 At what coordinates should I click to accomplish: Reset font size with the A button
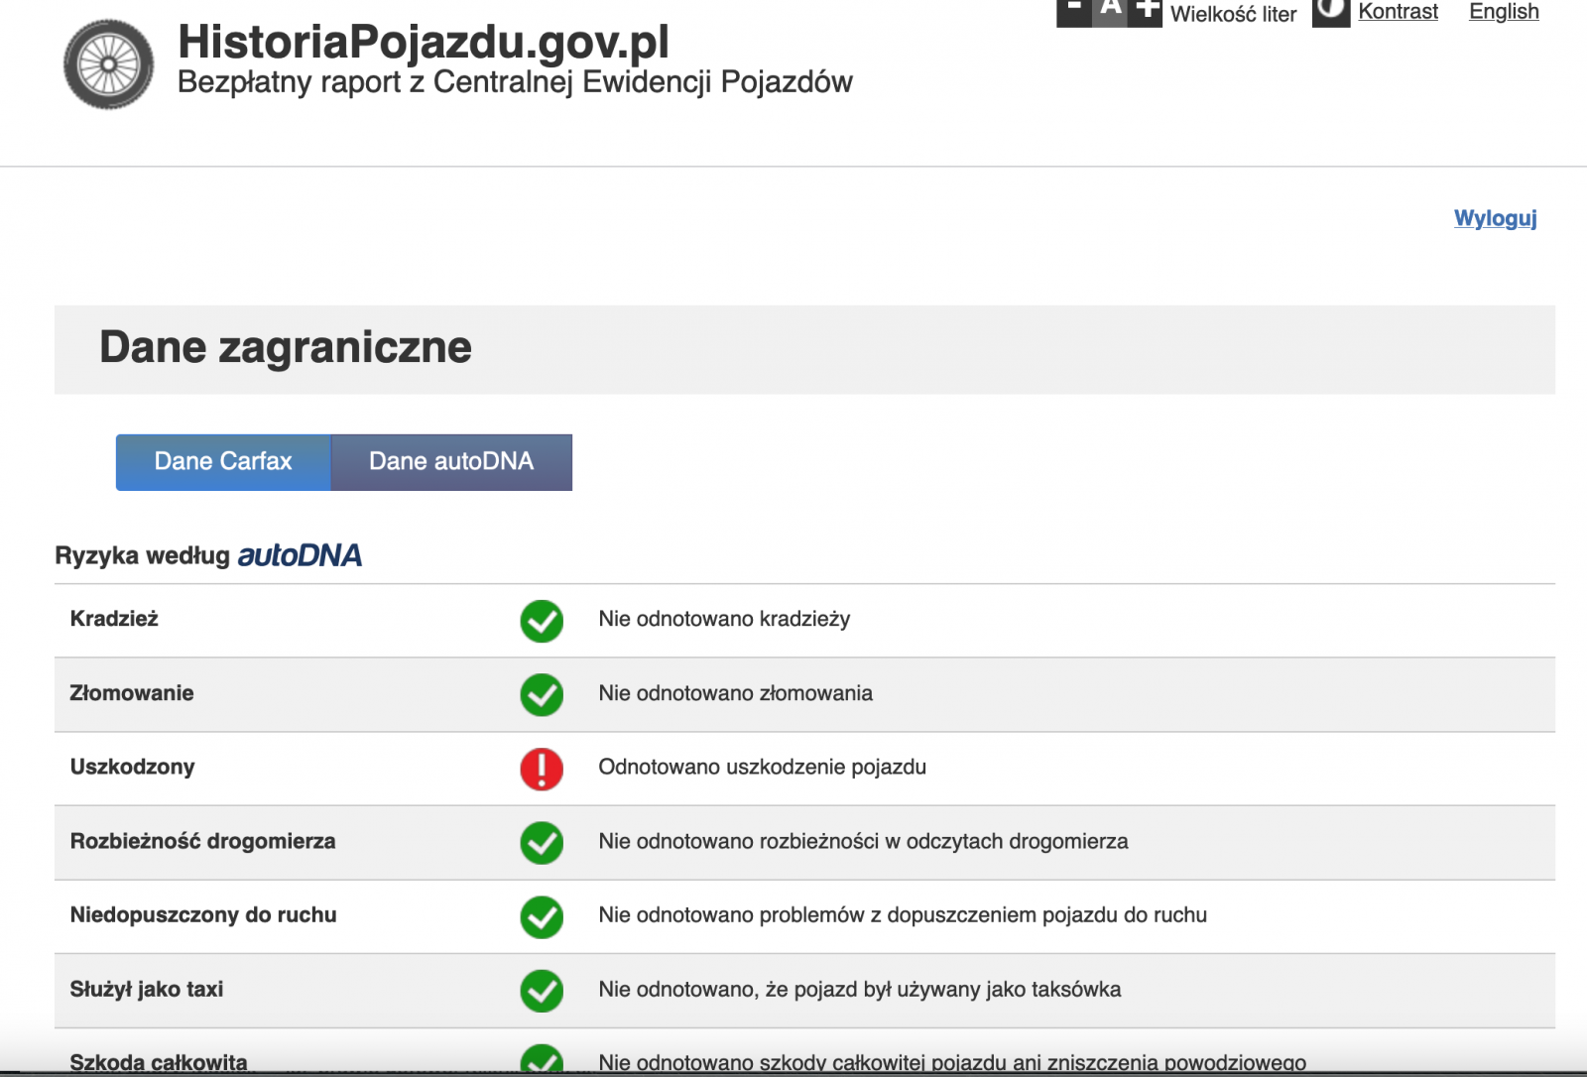click(1110, 11)
